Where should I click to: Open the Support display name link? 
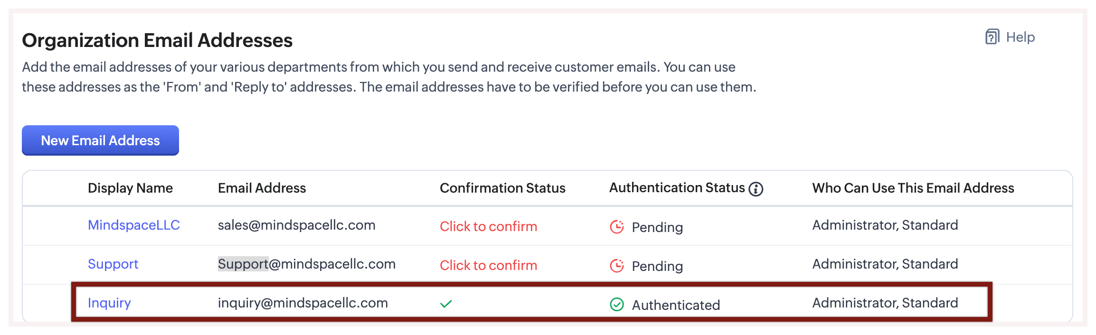tap(113, 264)
